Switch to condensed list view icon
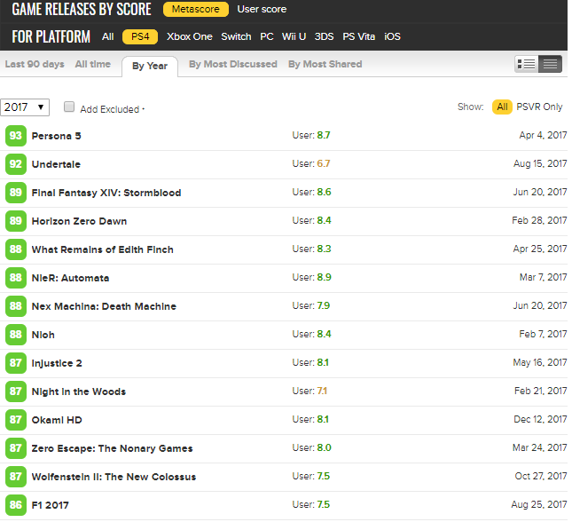This screenshot has height=522, width=572. (x=550, y=64)
